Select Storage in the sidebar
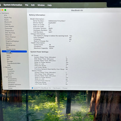 tap(10, 61)
